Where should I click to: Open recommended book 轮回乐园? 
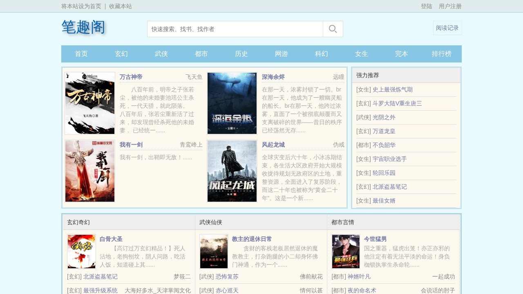coord(384,173)
